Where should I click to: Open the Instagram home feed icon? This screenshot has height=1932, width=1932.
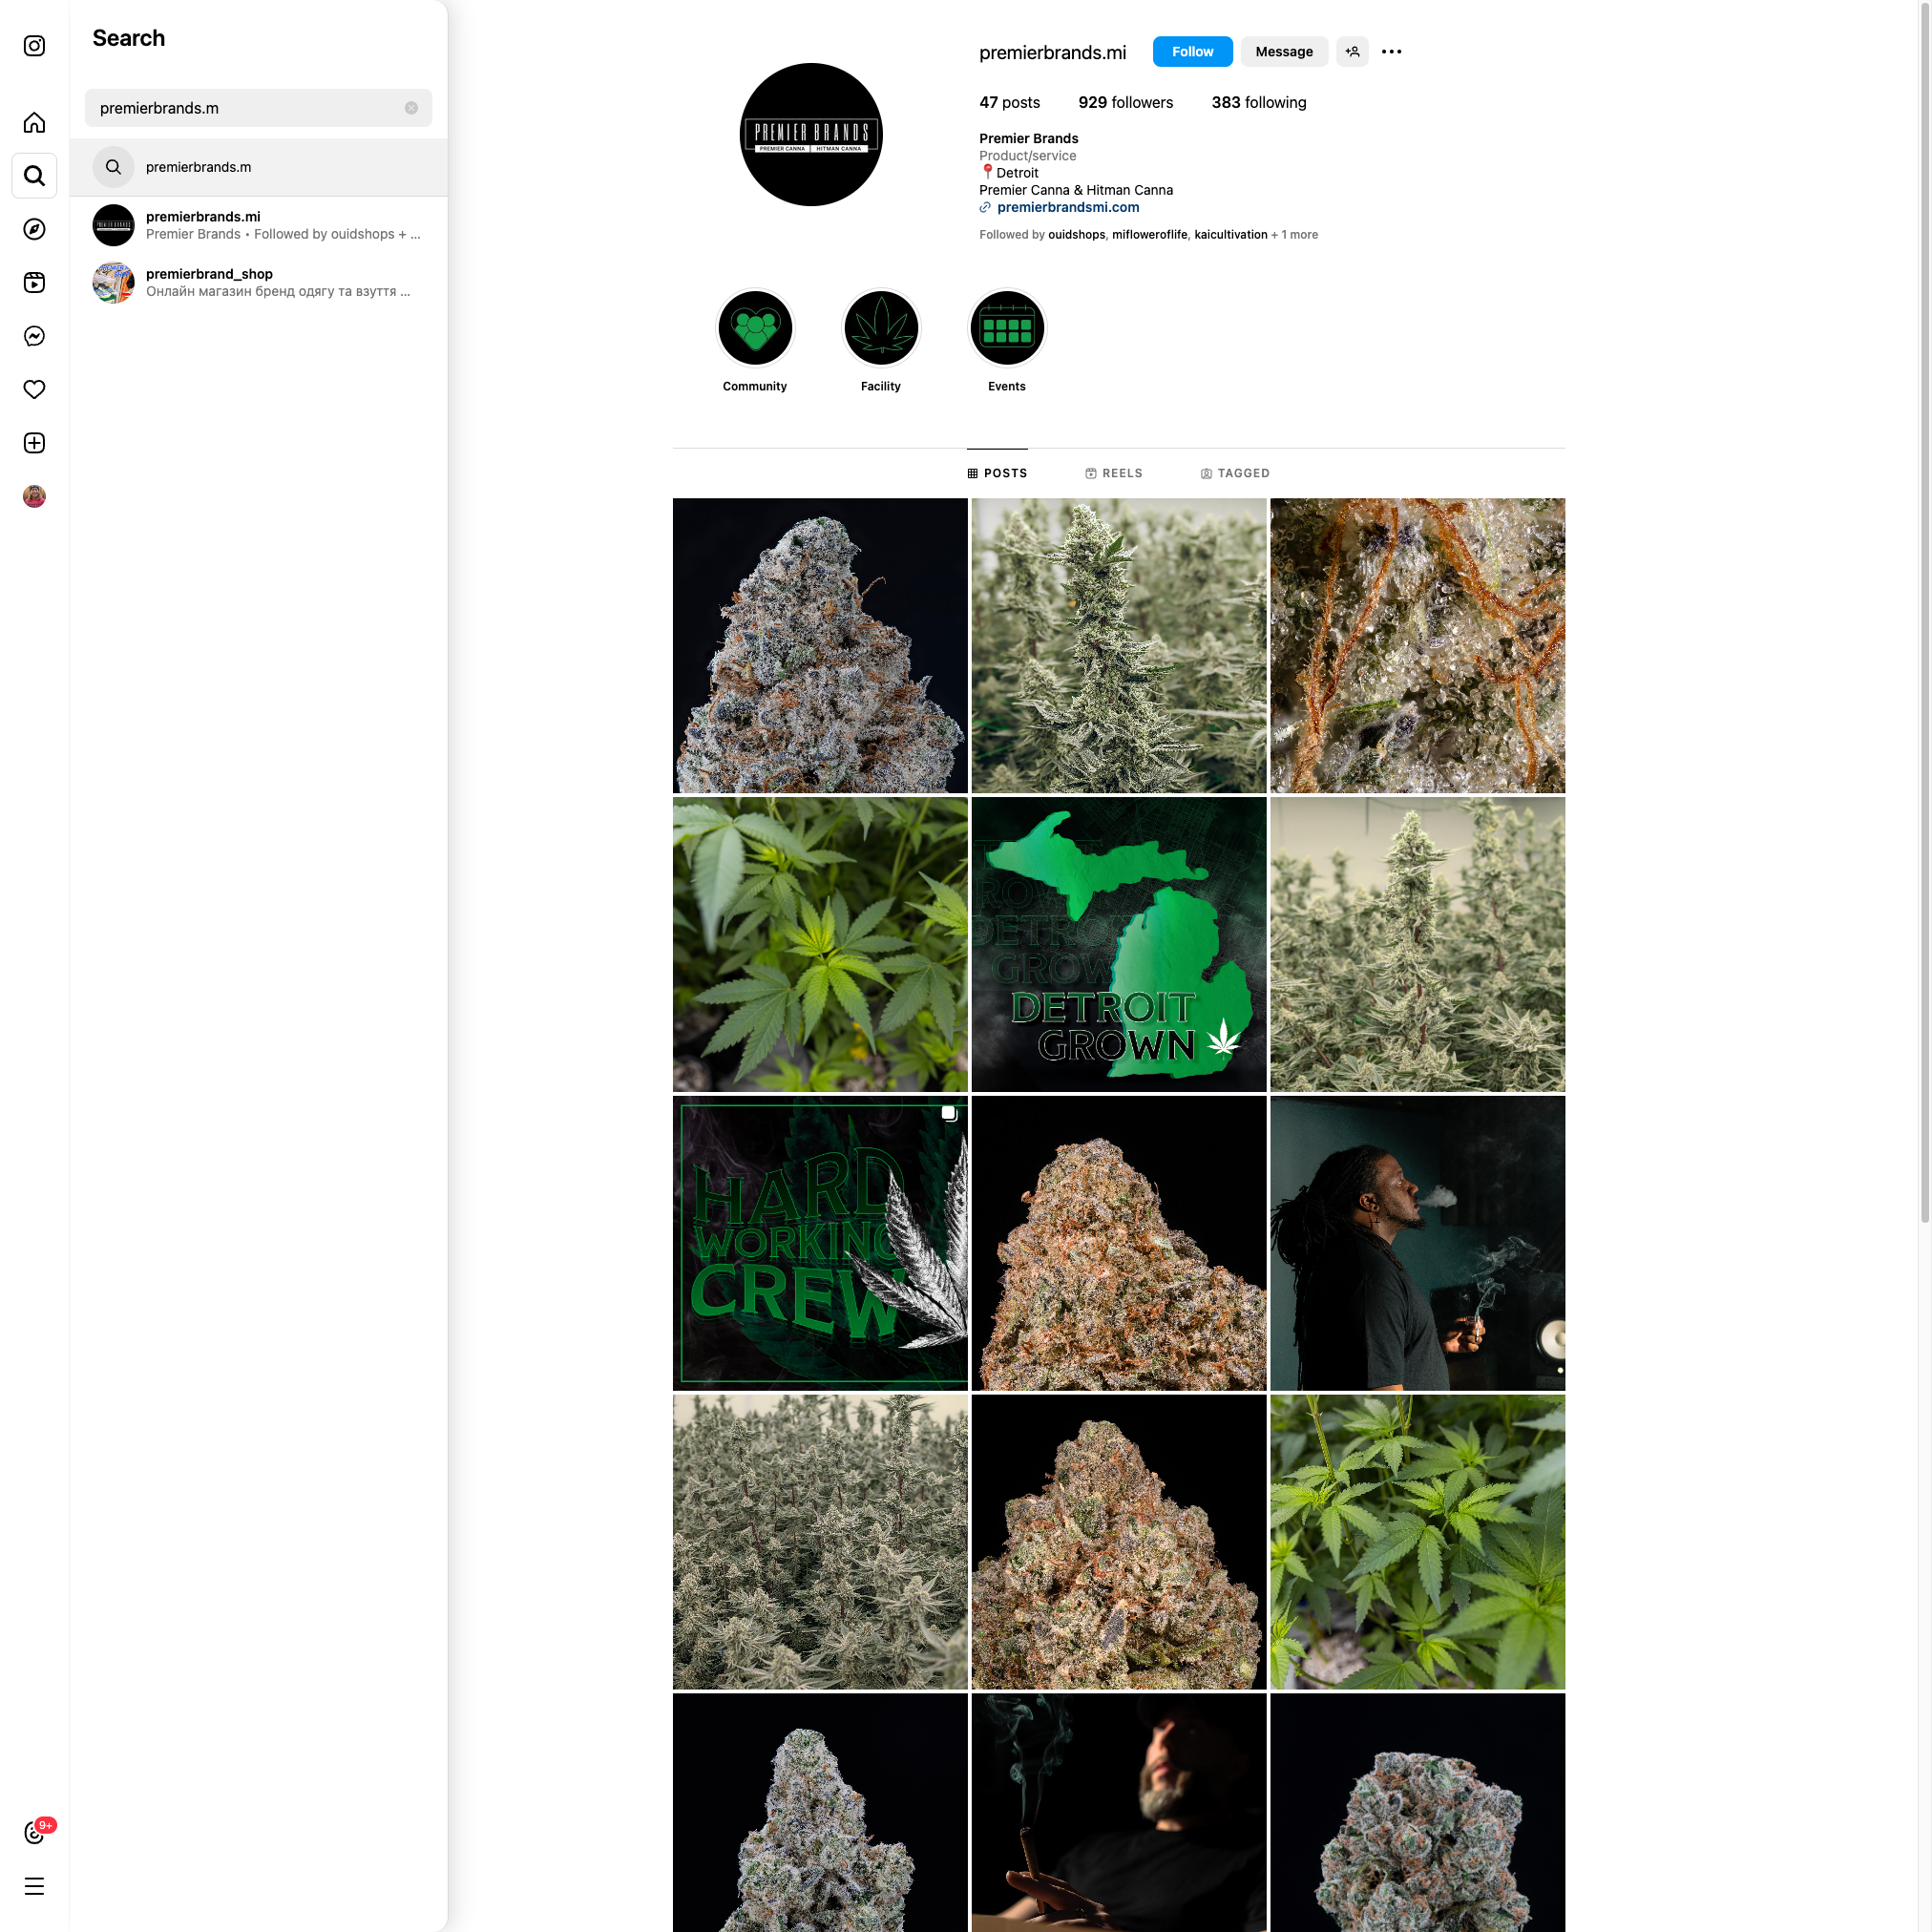pyautogui.click(x=34, y=123)
